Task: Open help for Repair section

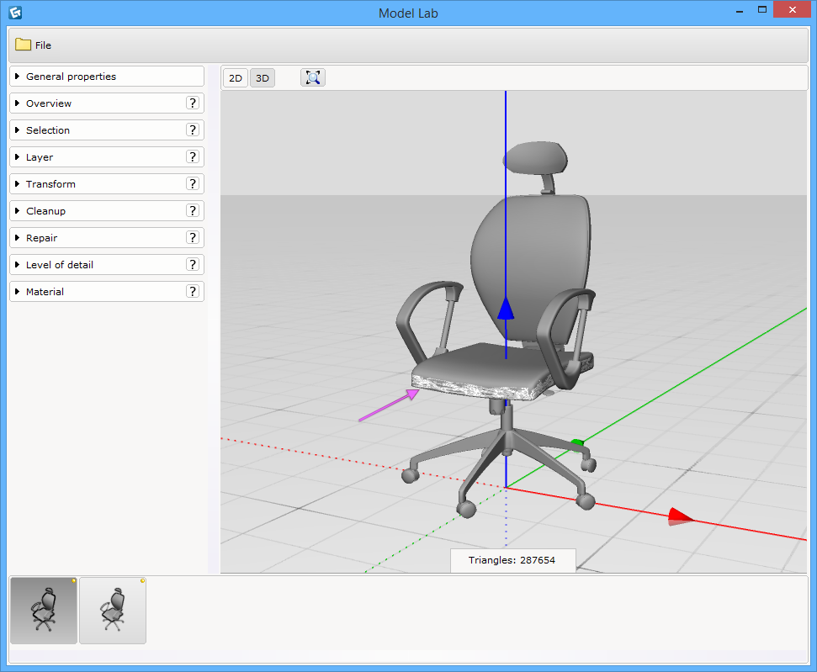Action: pyautogui.click(x=193, y=237)
